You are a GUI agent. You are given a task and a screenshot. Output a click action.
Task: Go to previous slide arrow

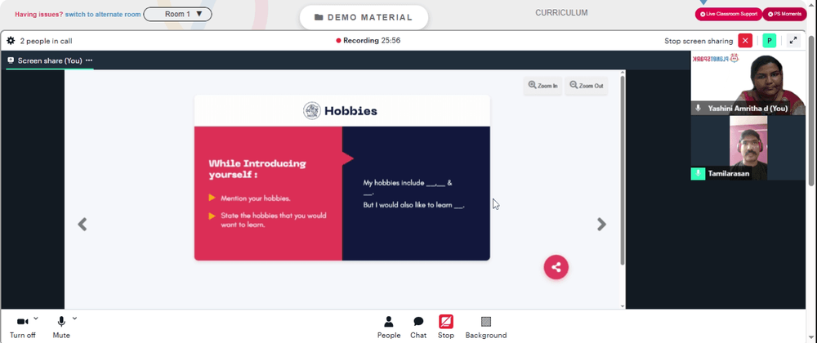tap(83, 225)
